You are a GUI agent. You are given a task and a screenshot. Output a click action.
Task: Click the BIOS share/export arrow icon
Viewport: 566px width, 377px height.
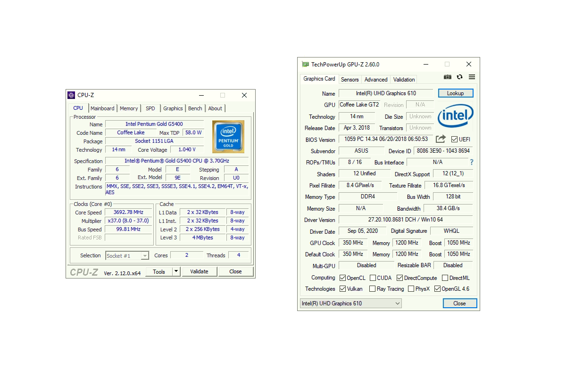(x=441, y=139)
